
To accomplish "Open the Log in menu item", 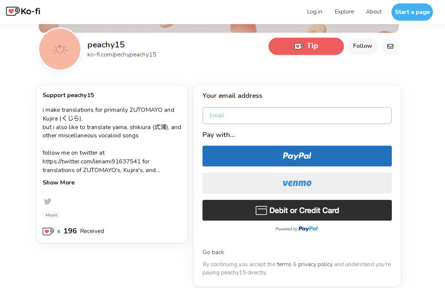I will pyautogui.click(x=315, y=12).
